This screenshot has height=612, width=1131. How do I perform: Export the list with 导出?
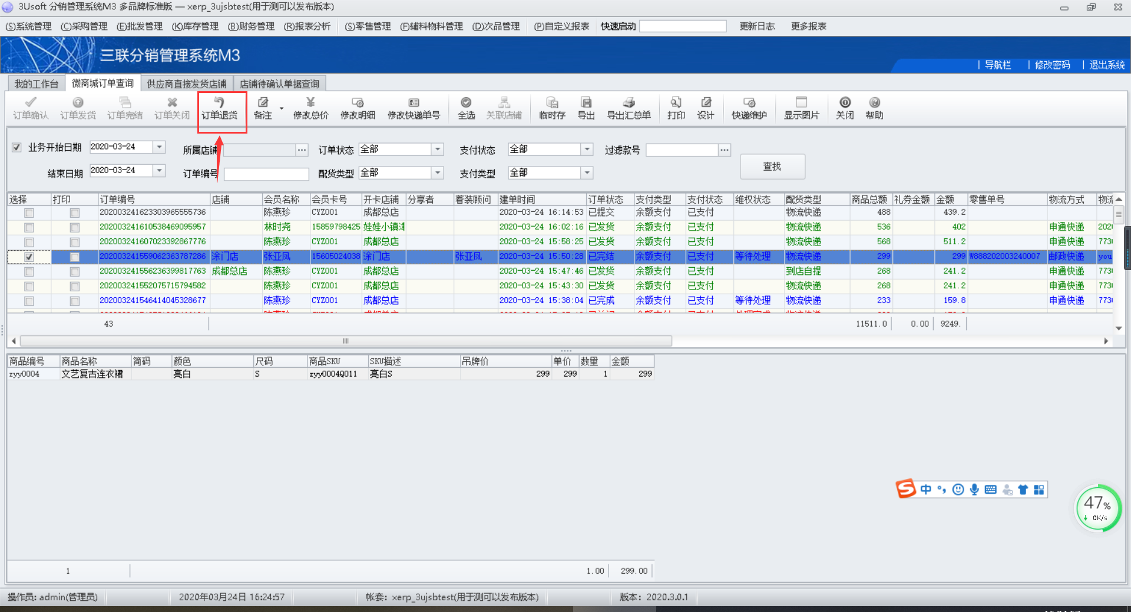pos(586,108)
